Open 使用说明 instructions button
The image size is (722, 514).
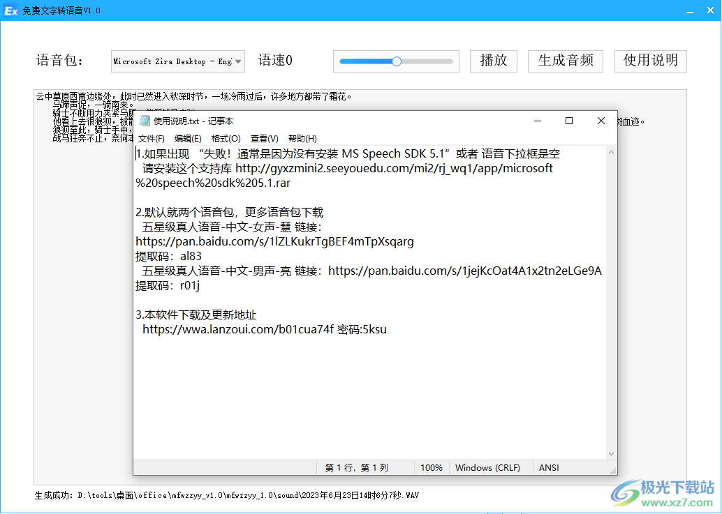[650, 61]
